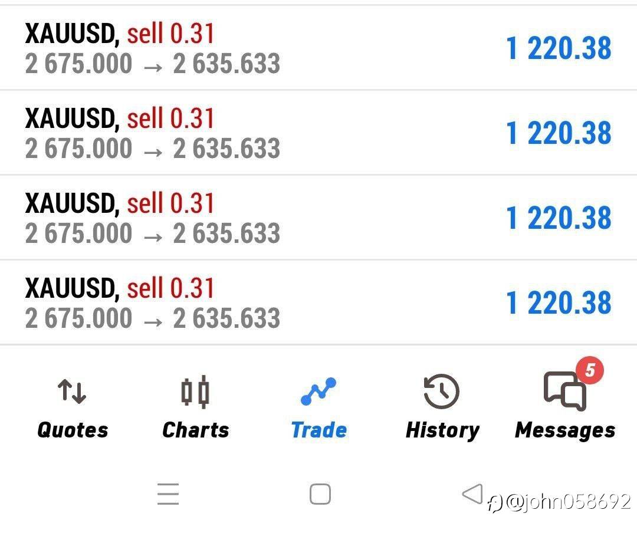
Task: Tap the Trade zigzag line icon
Action: coord(318,391)
